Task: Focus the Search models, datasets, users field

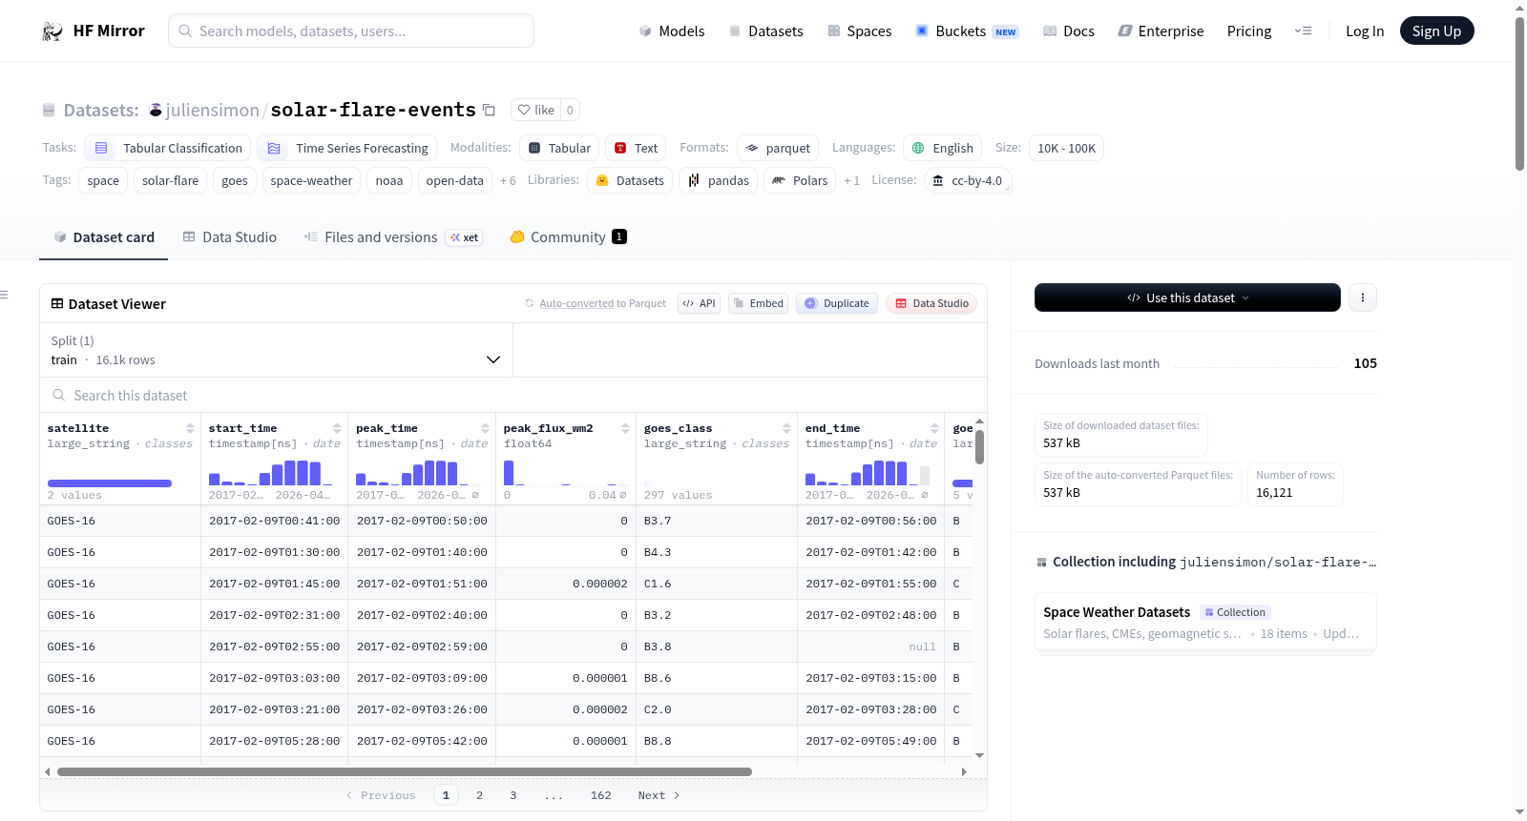Action: pyautogui.click(x=351, y=31)
